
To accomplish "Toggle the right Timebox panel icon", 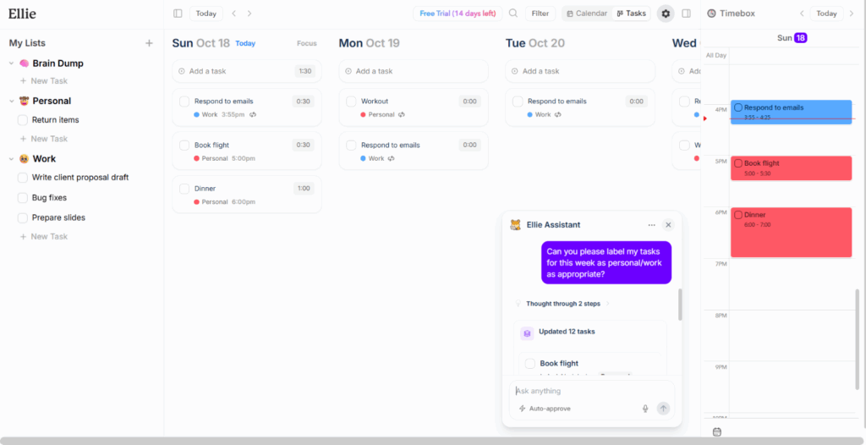I will click(687, 14).
